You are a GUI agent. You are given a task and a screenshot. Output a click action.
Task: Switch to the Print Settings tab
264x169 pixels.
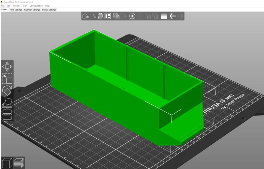pos(16,10)
